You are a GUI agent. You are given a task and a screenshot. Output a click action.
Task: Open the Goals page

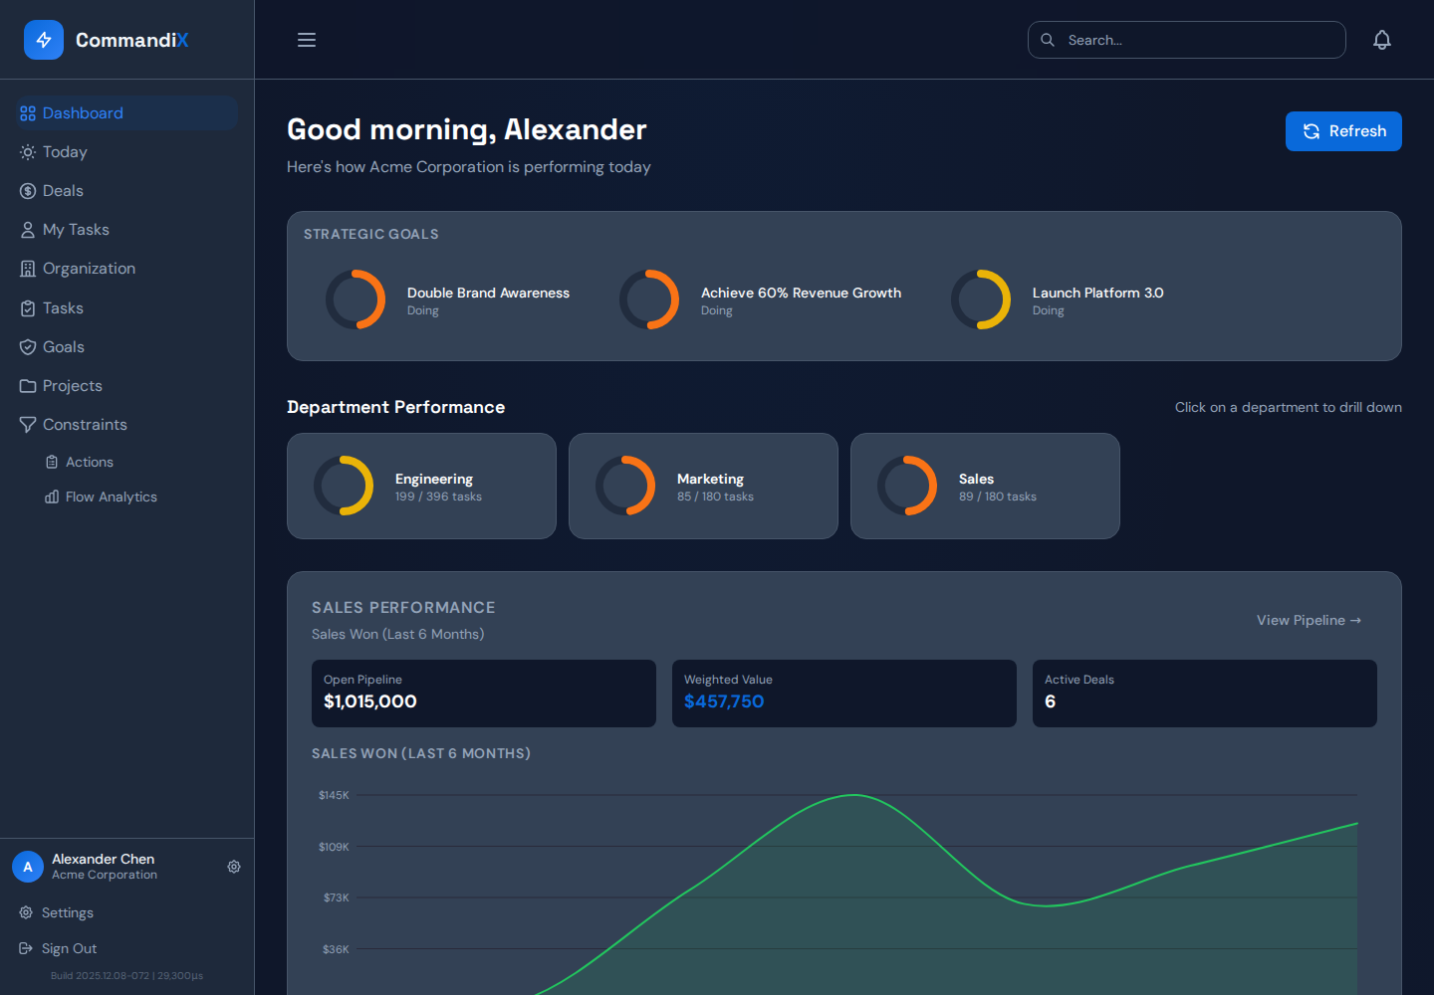pos(127,347)
